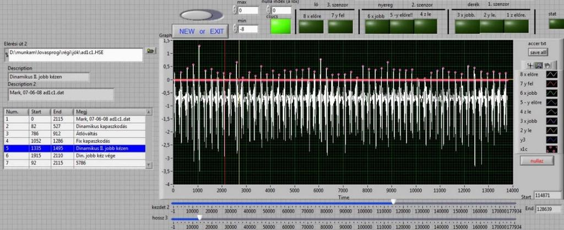
Task: Click the End column header
Action: tap(62, 112)
